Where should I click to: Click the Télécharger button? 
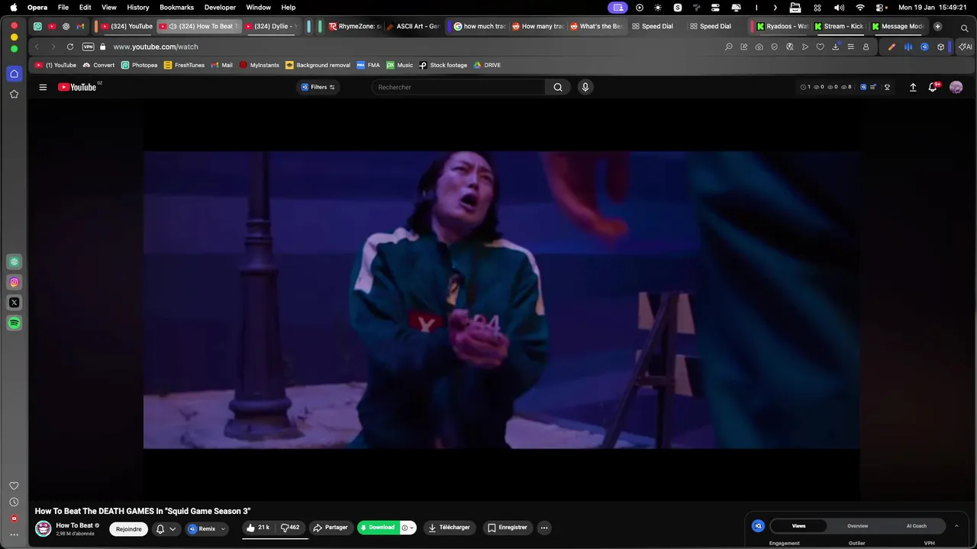pyautogui.click(x=449, y=528)
